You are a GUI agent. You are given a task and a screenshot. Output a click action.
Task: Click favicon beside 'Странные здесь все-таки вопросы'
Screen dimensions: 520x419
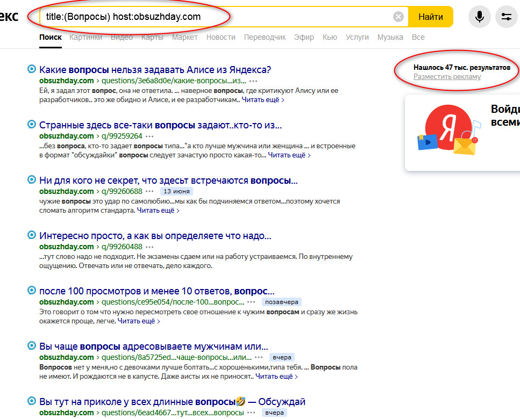click(x=32, y=124)
